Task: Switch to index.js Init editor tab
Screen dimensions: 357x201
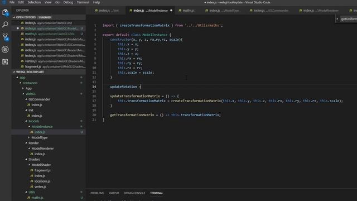Action: pos(109,11)
